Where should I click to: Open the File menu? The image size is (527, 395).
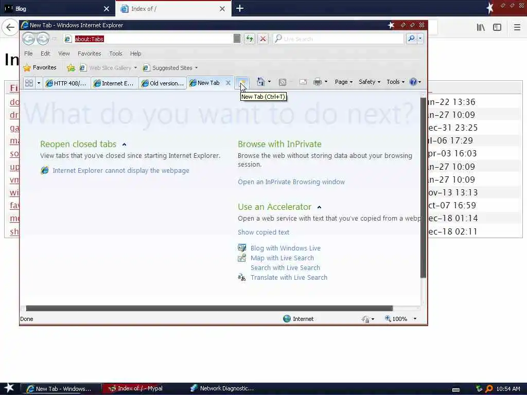pos(28,53)
